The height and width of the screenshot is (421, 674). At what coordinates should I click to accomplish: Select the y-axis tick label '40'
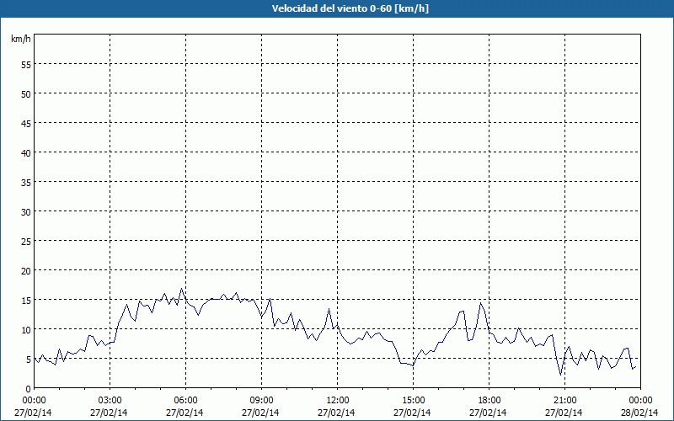(26, 153)
